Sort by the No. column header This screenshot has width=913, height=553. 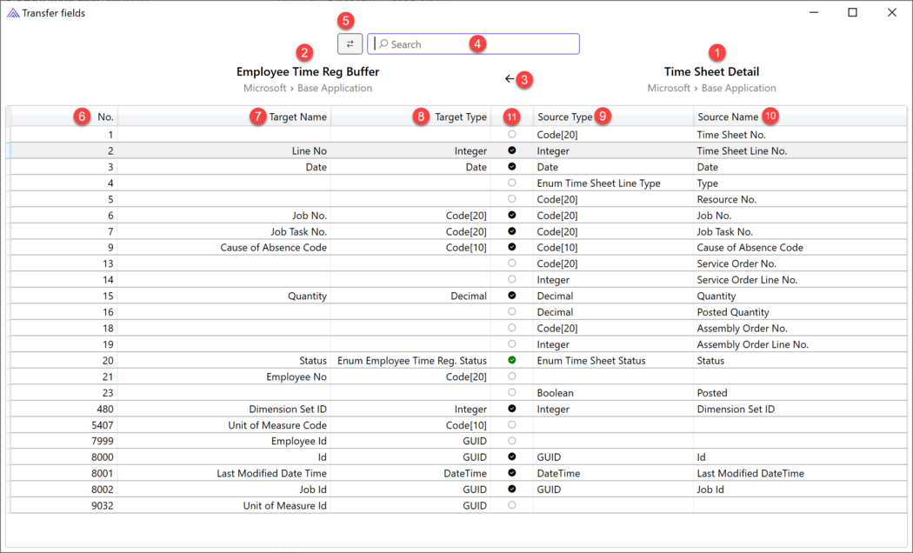[x=64, y=117]
